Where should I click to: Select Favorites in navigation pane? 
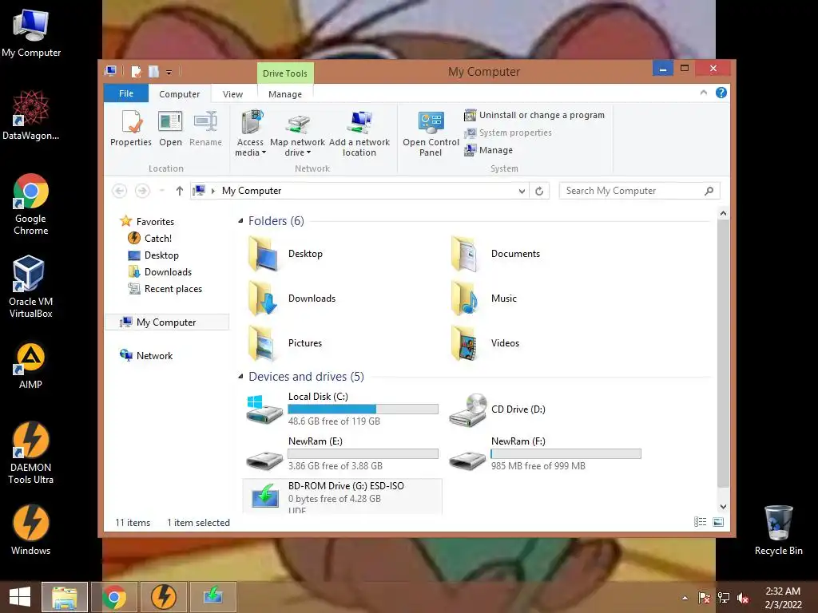[147, 222]
